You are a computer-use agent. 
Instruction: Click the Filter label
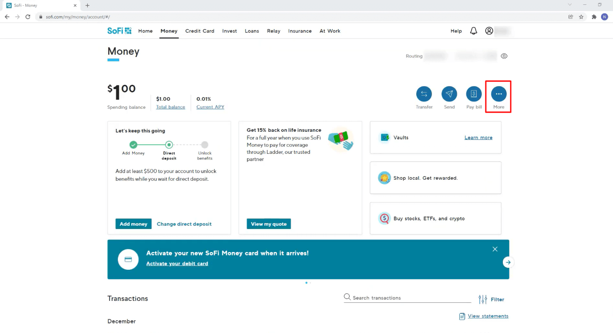[498, 299]
